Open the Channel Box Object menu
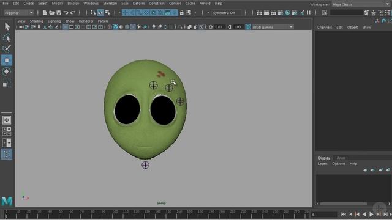Screen dimensions: 392x220 352,27
